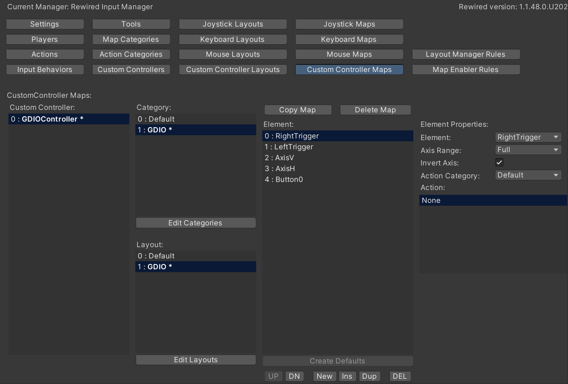Viewport: 568px width, 384px height.
Task: Select LeftTrigger element row
Action: 338,147
